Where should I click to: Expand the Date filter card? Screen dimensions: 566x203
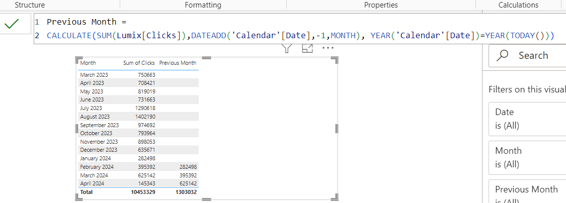tap(527, 119)
